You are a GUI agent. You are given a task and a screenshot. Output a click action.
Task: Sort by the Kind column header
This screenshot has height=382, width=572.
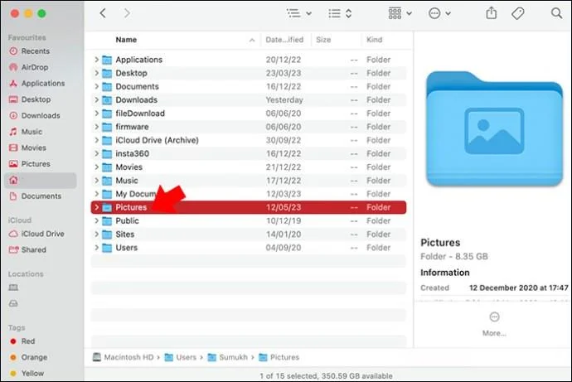374,40
